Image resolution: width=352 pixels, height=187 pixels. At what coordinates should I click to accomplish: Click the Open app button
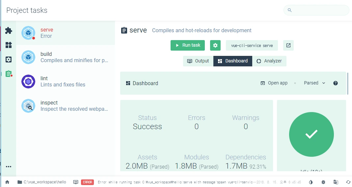pyautogui.click(x=274, y=83)
